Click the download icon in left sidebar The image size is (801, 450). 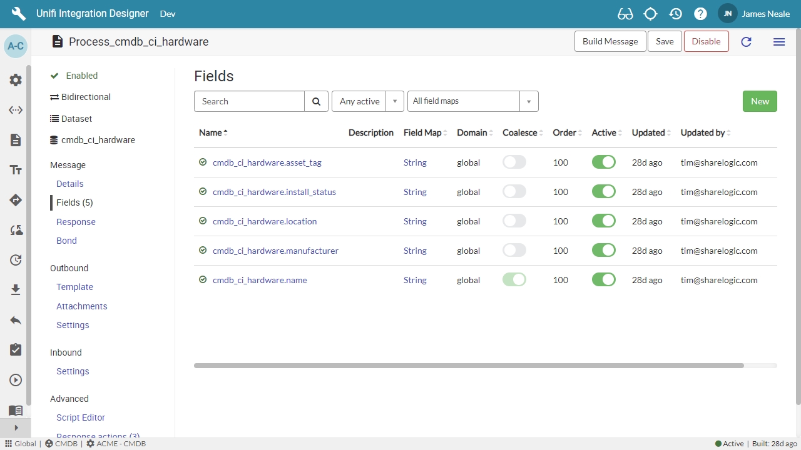(16, 289)
